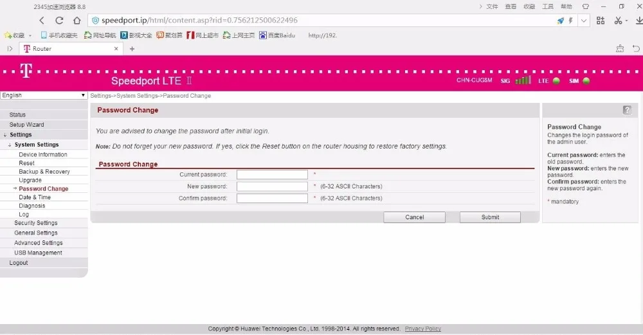The height and width of the screenshot is (335, 643).
Task: Reload the page with the refresh icon
Action: click(x=59, y=21)
